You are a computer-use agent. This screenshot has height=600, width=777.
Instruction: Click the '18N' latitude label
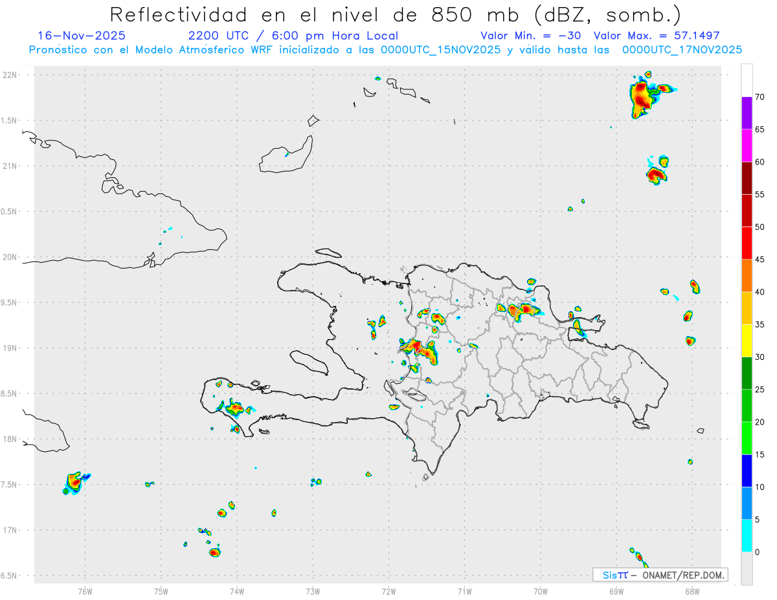point(11,439)
